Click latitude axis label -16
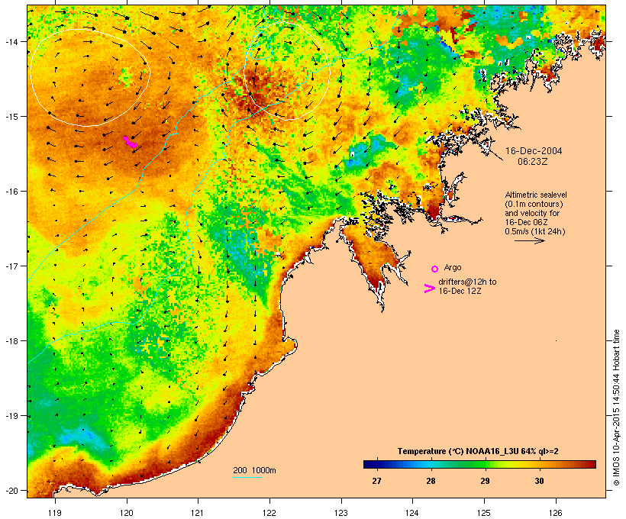The image size is (626, 519). [x=11, y=192]
